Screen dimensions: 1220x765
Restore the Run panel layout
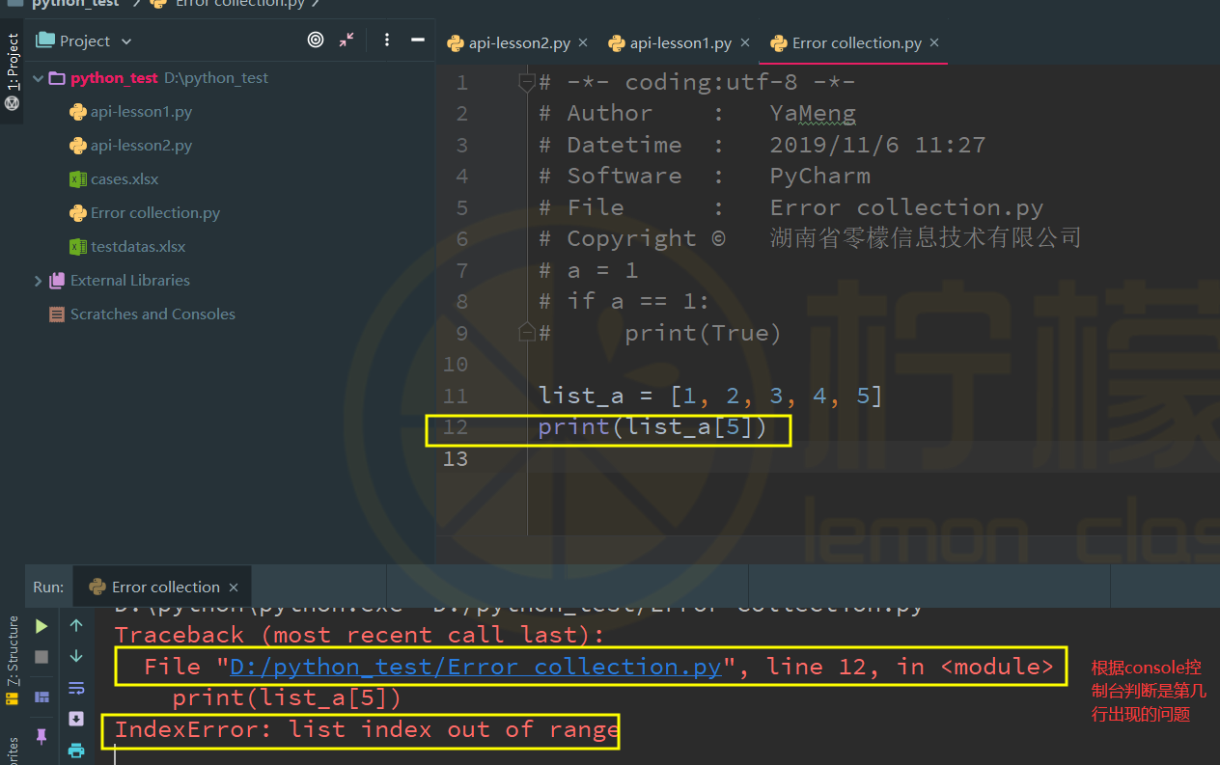click(42, 697)
